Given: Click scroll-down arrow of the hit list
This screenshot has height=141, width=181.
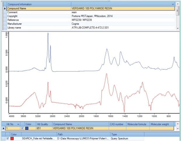Looking at the screenshot, I should [178, 128].
